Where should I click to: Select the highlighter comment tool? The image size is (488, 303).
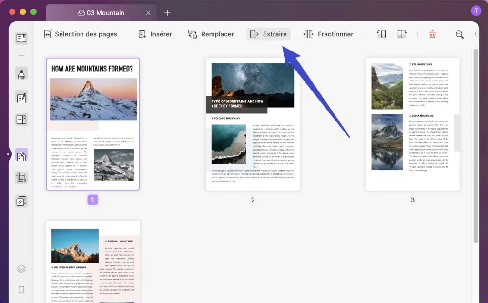pos(21,73)
